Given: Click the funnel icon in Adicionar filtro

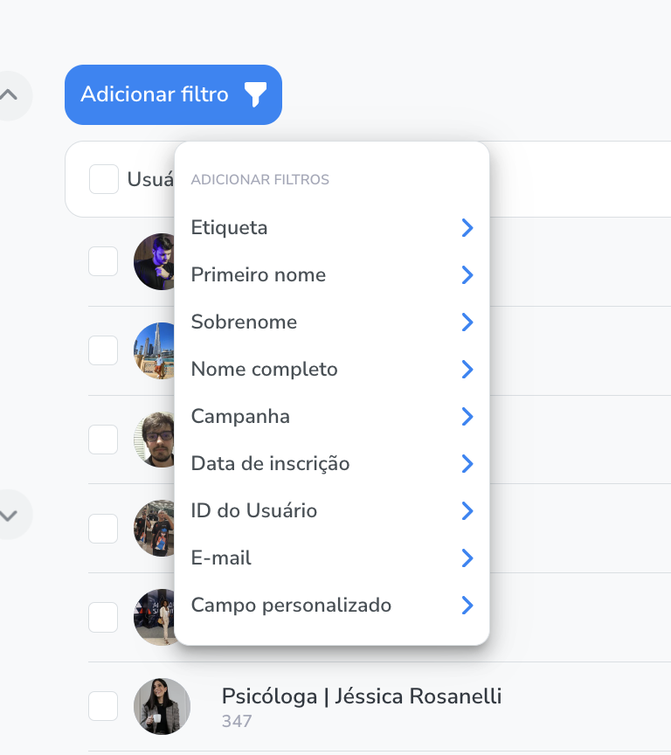Looking at the screenshot, I should point(255,94).
